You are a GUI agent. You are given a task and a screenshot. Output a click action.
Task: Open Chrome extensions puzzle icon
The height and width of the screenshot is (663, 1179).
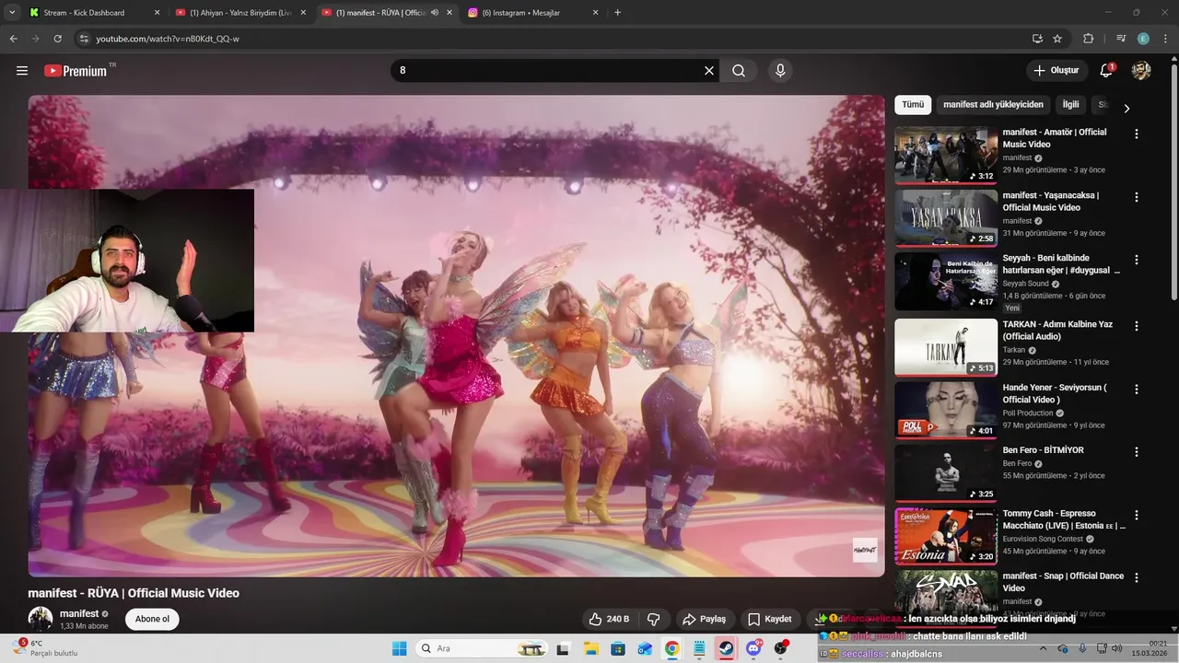coord(1089,39)
